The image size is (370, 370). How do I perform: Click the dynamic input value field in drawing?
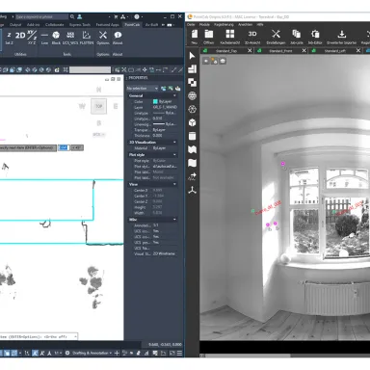64,147
